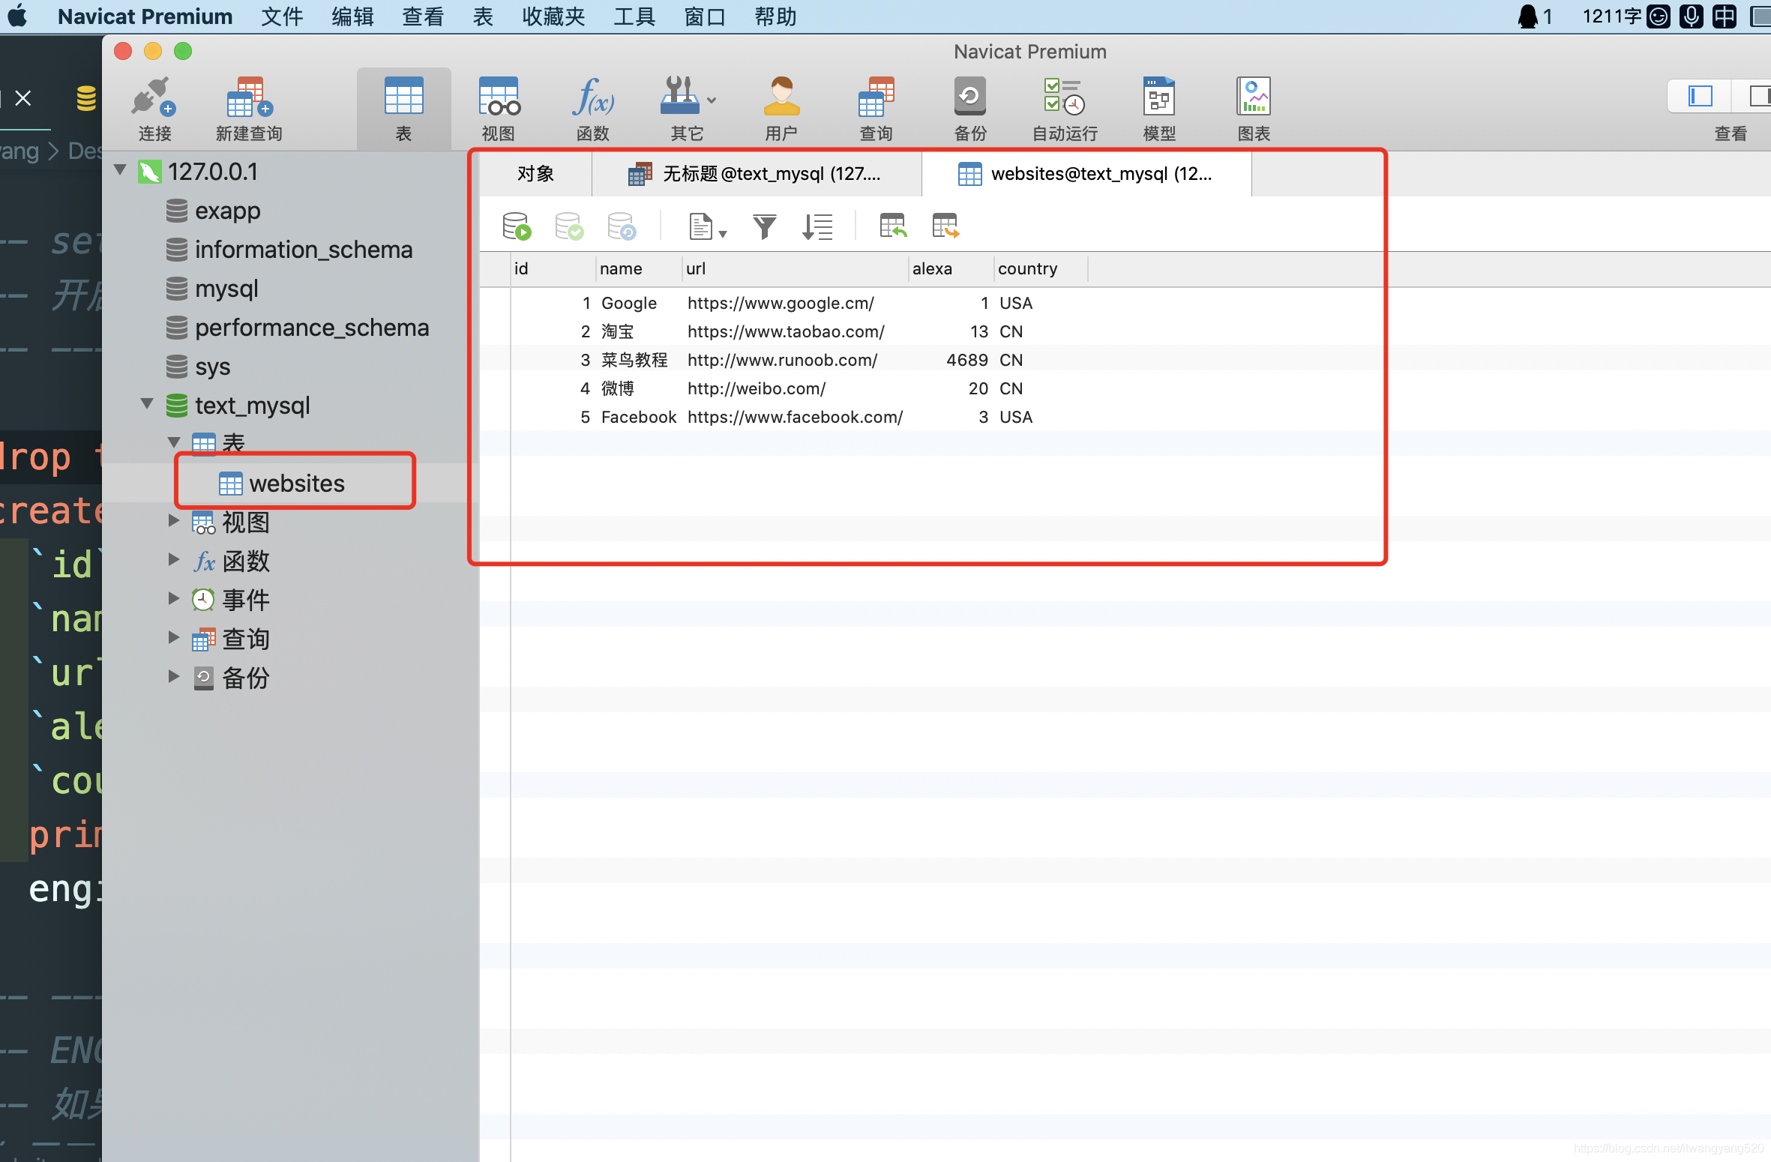Click the 新建查询 new query icon

coord(249,109)
